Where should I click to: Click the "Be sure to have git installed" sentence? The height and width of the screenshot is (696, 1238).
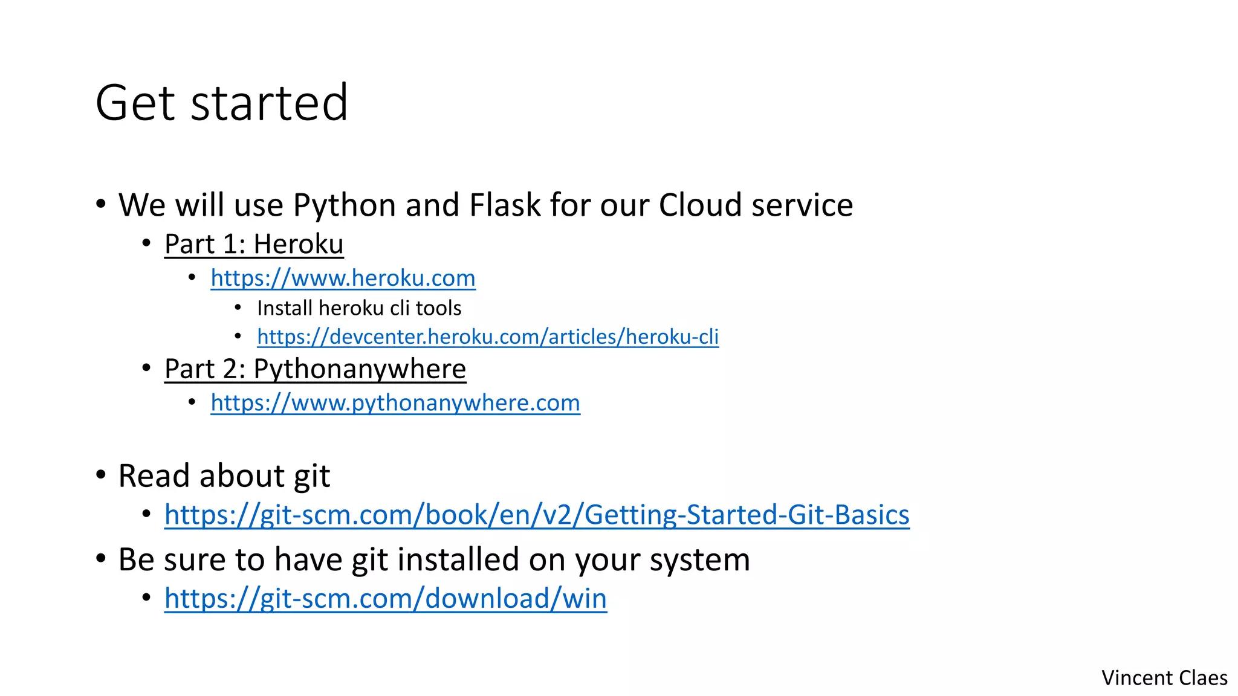tap(434, 559)
